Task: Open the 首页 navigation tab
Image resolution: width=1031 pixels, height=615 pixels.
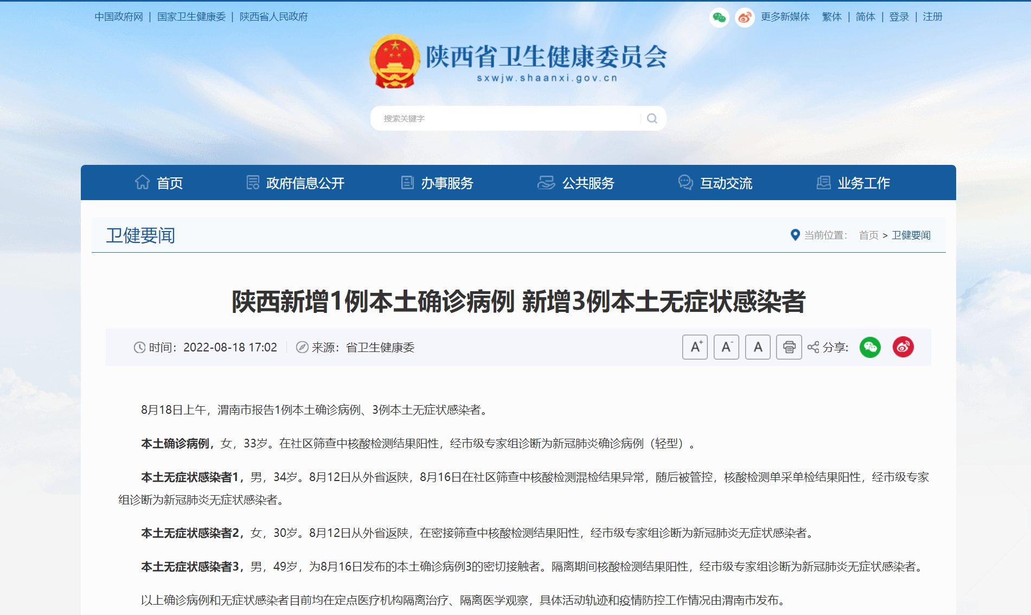Action: (x=159, y=183)
